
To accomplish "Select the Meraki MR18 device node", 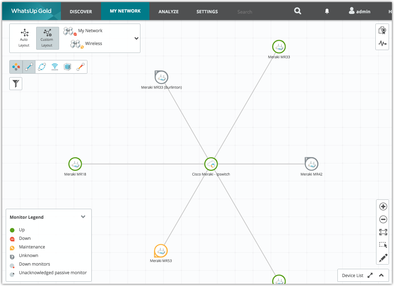I will pyautogui.click(x=75, y=164).
